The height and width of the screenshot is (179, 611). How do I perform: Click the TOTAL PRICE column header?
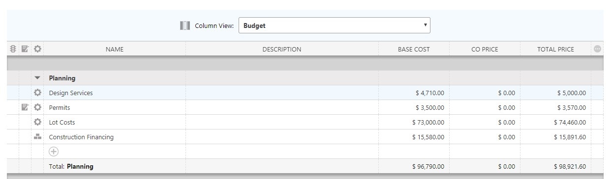click(555, 49)
